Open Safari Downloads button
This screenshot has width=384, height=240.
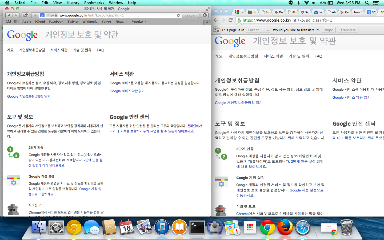pos(205,15)
